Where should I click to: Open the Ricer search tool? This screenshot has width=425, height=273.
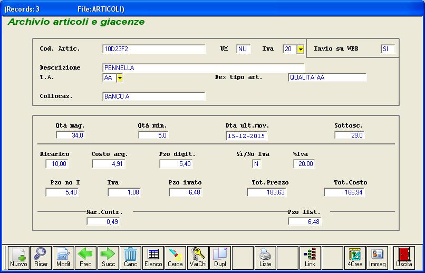pyautogui.click(x=41, y=257)
